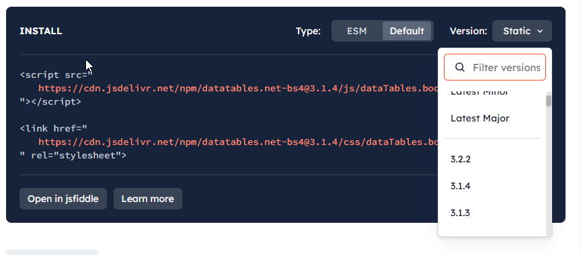The width and height of the screenshot is (581, 255).
Task: Click the magnifier icon in version filter
Action: point(460,67)
